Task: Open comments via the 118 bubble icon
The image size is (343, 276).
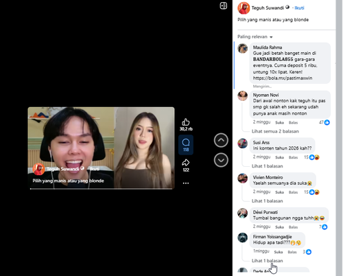Action: click(186, 145)
